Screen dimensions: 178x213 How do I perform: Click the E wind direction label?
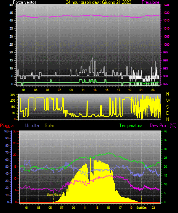[167, 113]
